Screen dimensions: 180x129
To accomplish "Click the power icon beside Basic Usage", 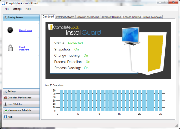I will pyautogui.click(x=10, y=30).
